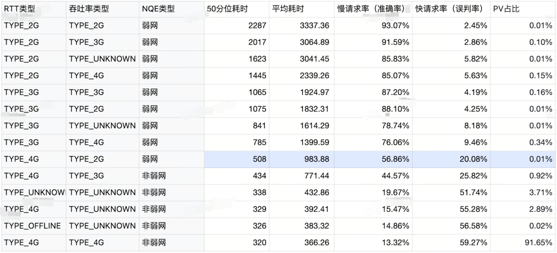Select the 434 cell
The image size is (557, 253).
point(237,176)
